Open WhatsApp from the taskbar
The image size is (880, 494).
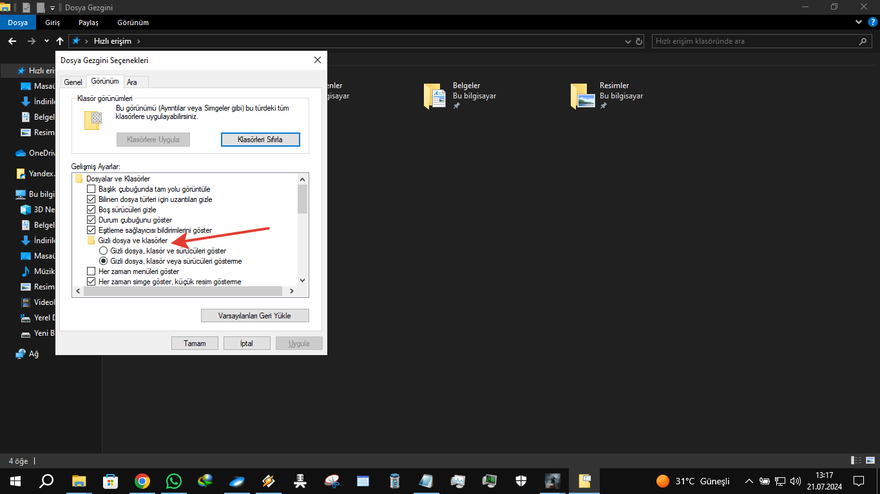point(174,481)
